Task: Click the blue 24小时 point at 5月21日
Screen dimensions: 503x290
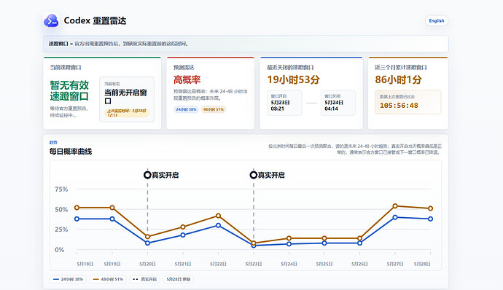Action: point(183,235)
